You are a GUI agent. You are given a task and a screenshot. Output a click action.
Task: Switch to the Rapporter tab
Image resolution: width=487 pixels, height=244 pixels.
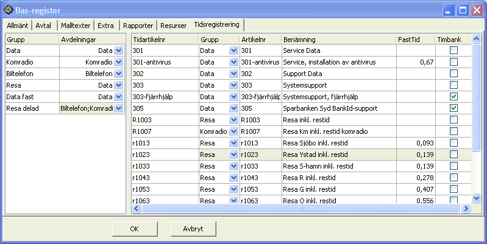pyautogui.click(x=138, y=26)
